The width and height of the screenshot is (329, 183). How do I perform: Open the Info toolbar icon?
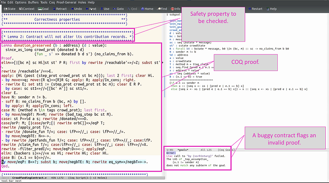coord(176,9)
